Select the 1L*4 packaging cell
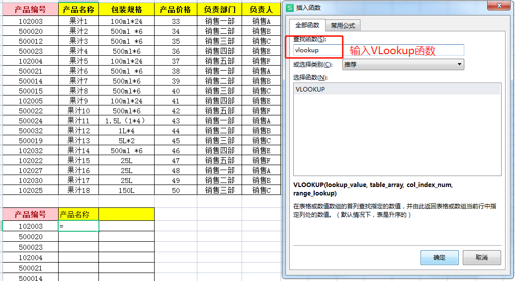The image size is (515, 281). [126, 131]
